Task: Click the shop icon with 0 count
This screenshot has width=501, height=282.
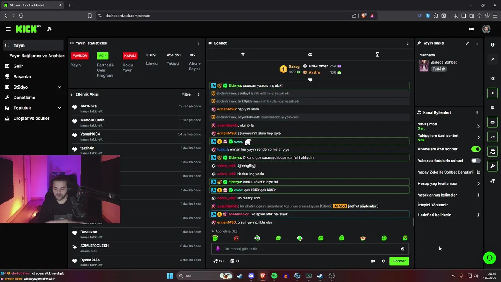Action: pos(234,261)
